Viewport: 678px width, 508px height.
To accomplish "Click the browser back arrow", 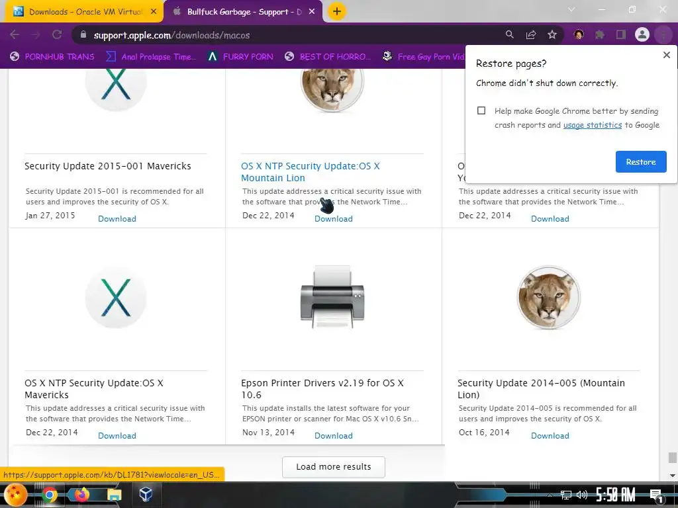I will [x=15, y=34].
